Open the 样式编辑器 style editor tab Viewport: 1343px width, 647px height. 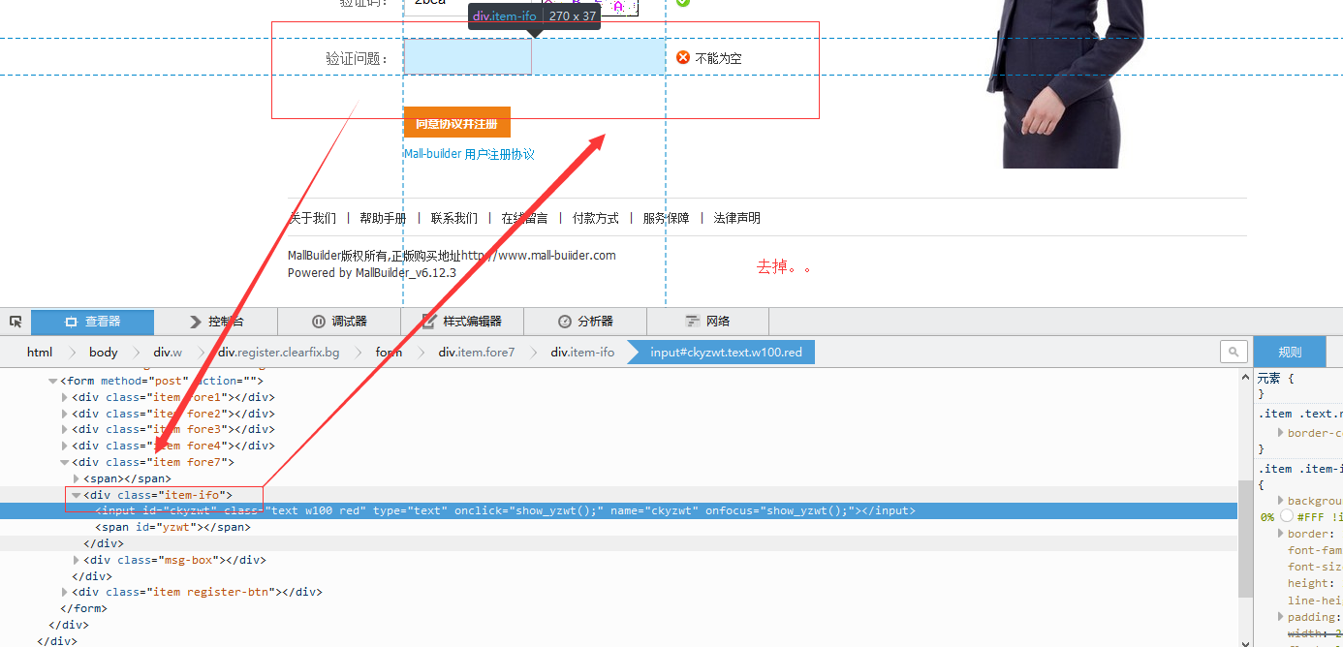[462, 322]
